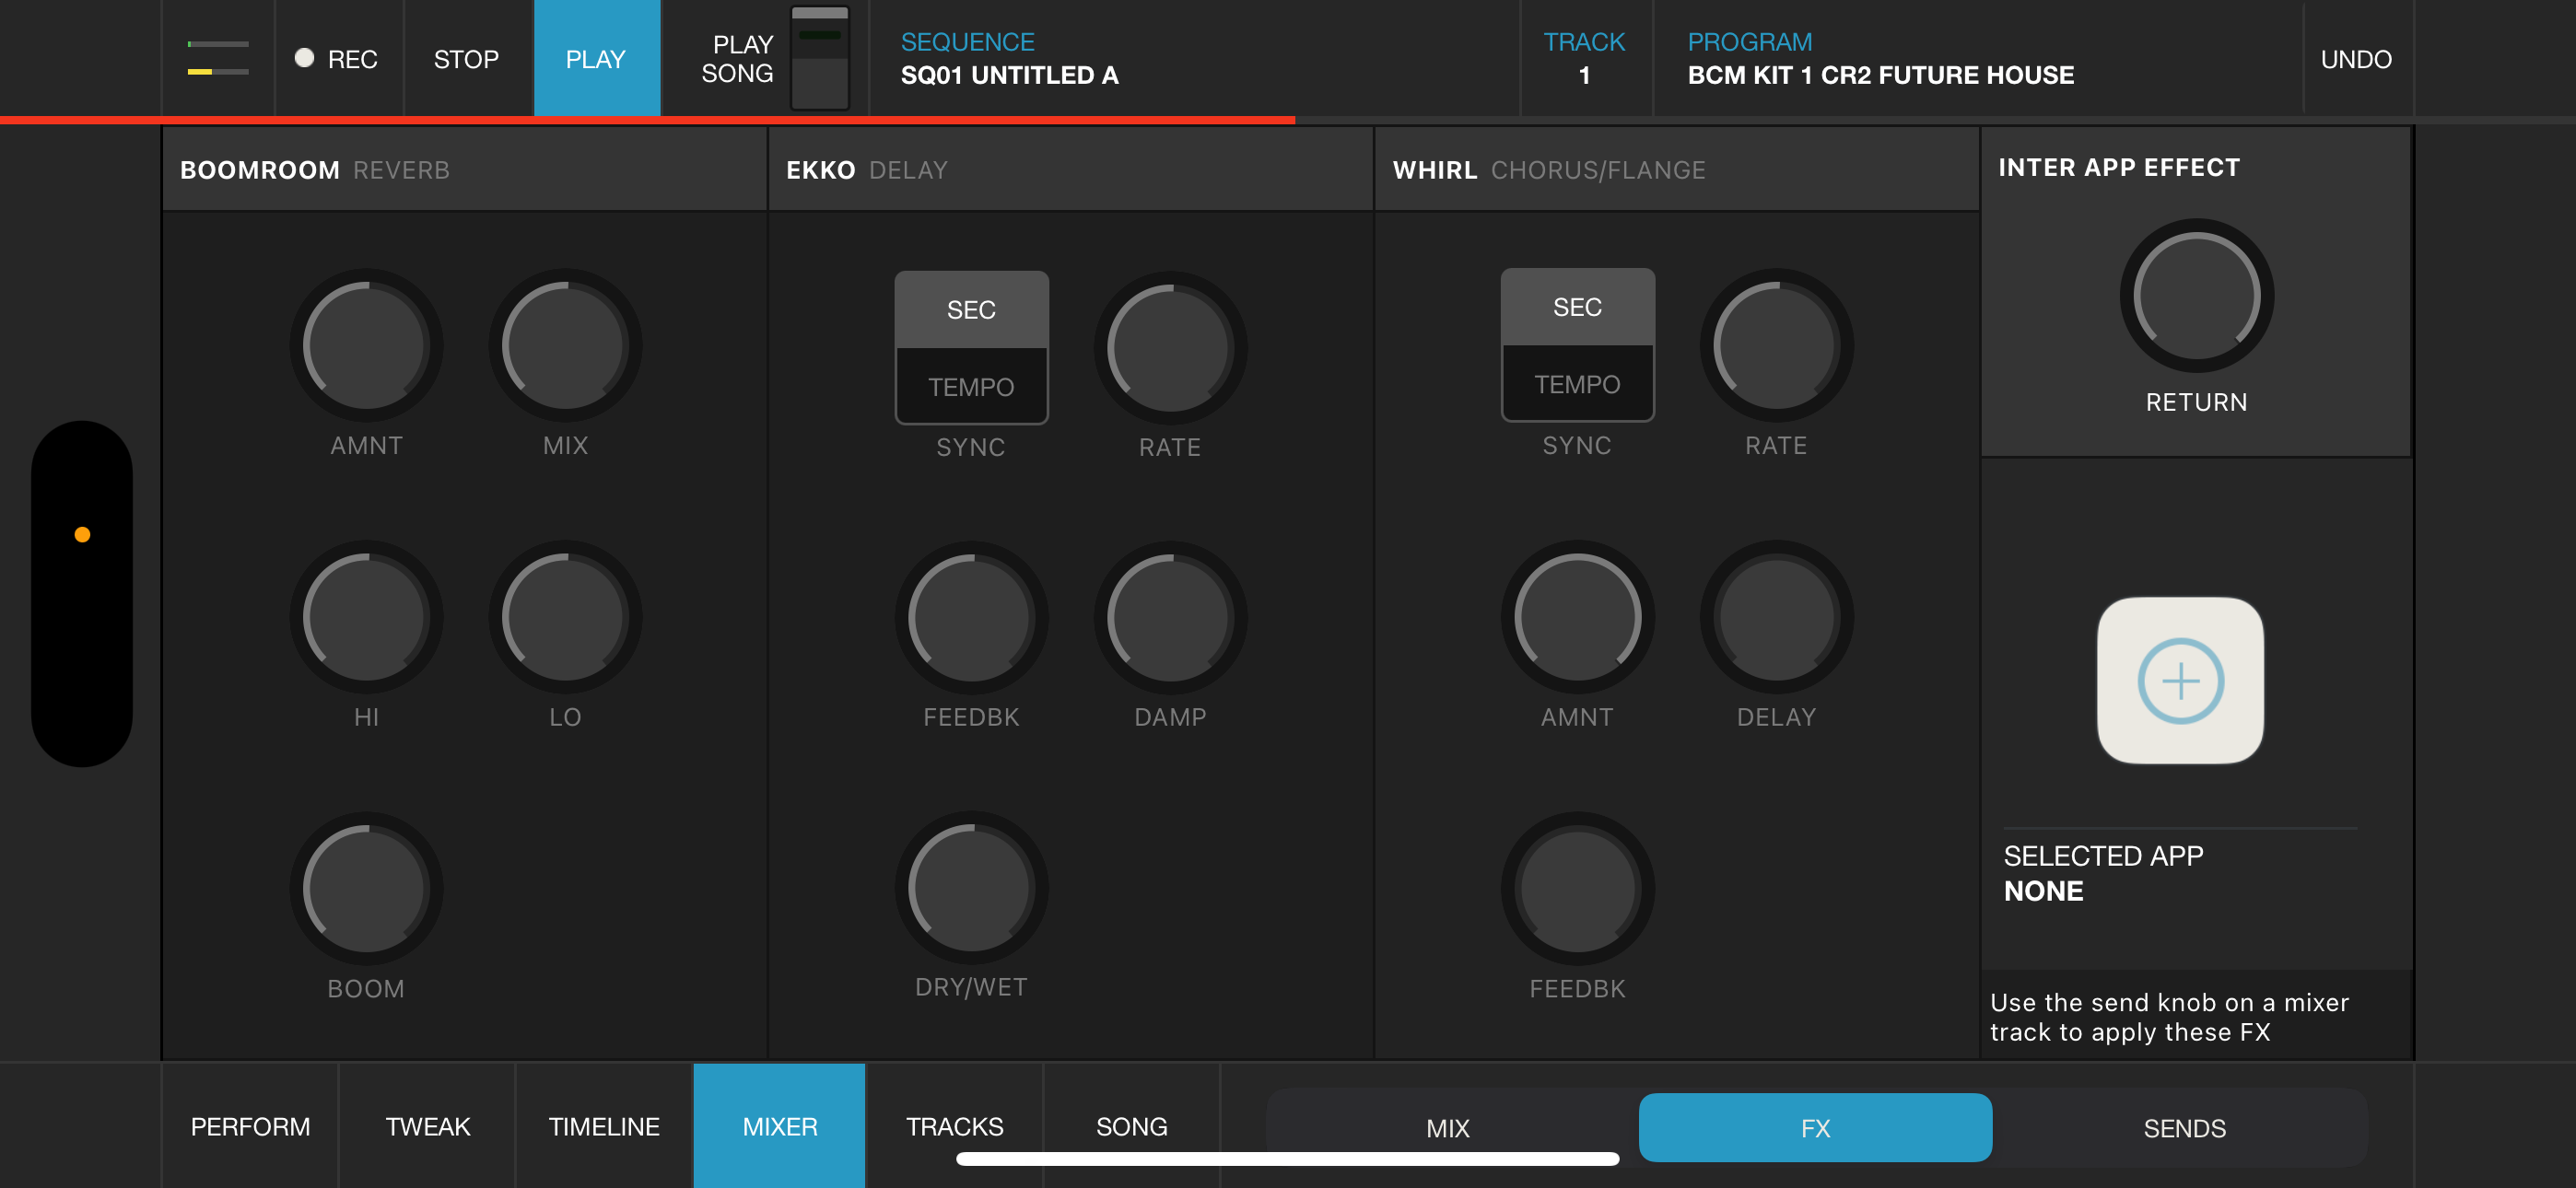Click the UNDO button
Image resolution: width=2576 pixels, height=1188 pixels.
2356,59
